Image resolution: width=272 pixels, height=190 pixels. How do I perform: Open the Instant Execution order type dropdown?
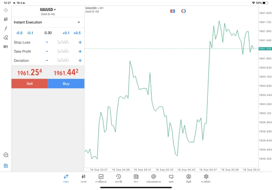47,22
